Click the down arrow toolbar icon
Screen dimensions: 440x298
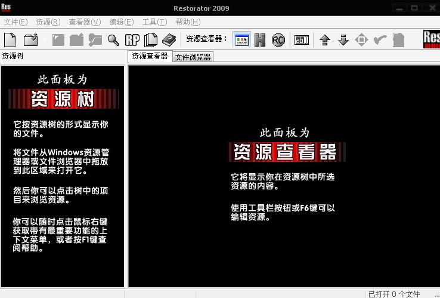343,40
